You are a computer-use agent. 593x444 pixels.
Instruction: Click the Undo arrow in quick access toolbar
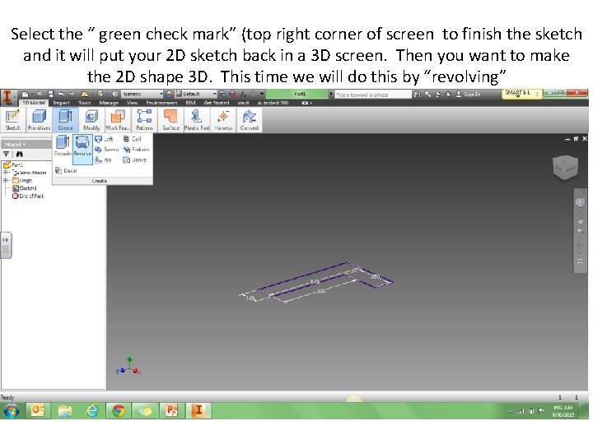(61, 94)
